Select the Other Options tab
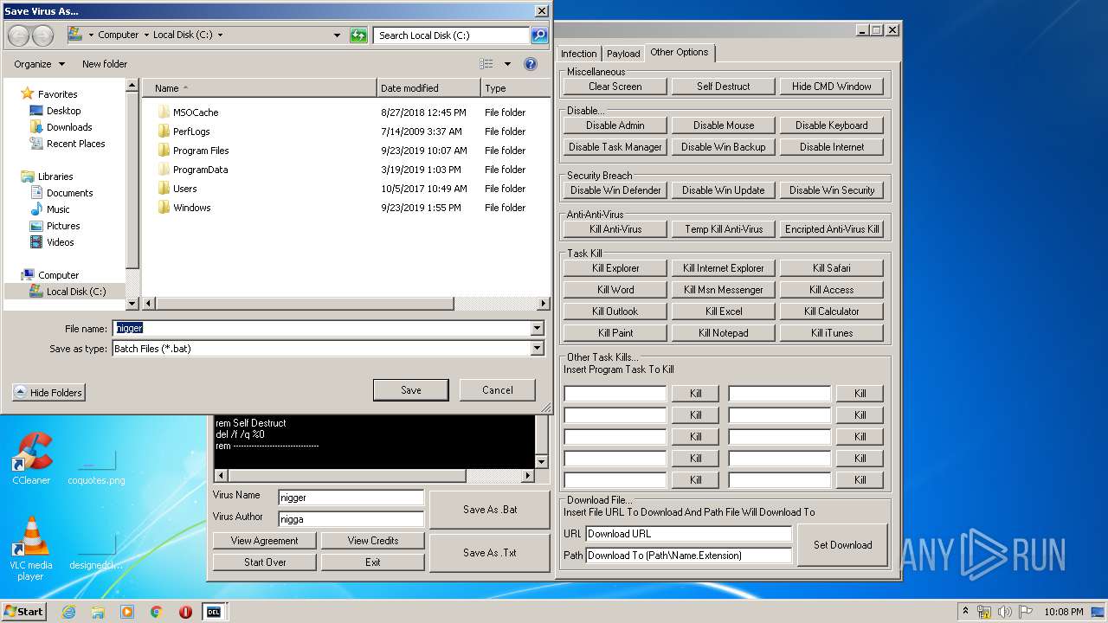The width and height of the screenshot is (1108, 623). 680,52
